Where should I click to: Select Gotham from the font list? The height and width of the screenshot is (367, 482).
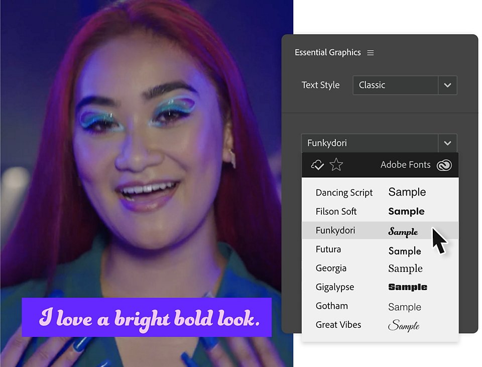pyautogui.click(x=380, y=306)
